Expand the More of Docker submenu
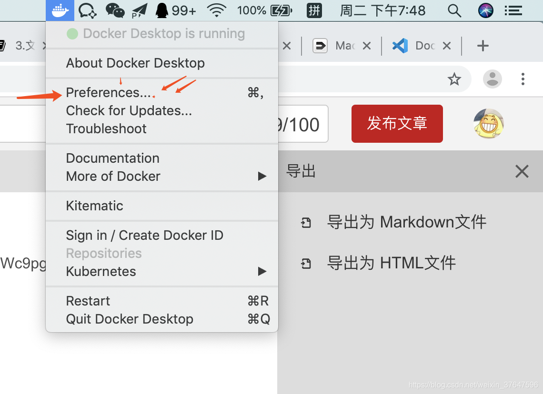 pyautogui.click(x=162, y=176)
